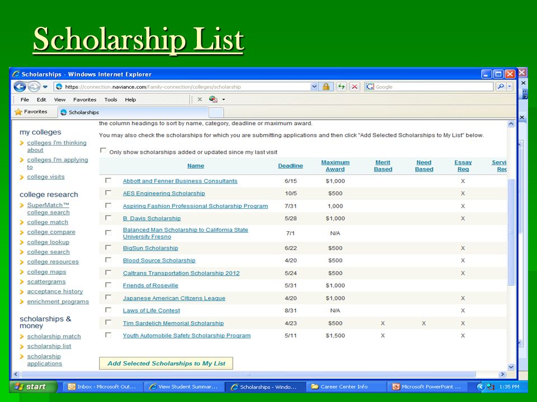This screenshot has height=402, width=537.
Task: Open Youth Automobile Safety Scholarship Program link
Action: (187, 336)
